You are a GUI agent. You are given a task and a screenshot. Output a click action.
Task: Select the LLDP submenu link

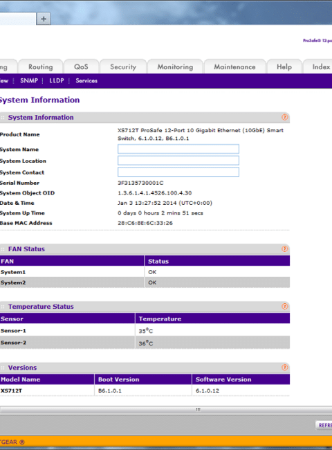(57, 80)
